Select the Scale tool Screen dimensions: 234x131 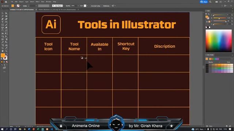(x=6, y=30)
